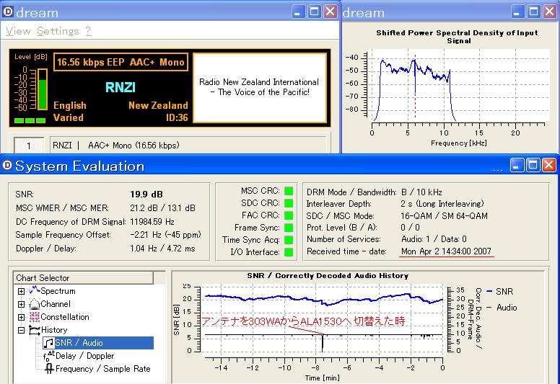Click the SNR history chart plot

323,318
